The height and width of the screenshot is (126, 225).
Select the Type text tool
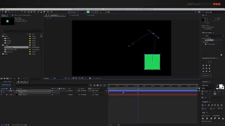(x=34, y=12)
